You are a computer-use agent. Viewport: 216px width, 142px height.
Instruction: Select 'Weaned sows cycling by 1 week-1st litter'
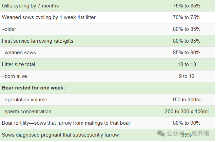click(x=48, y=17)
